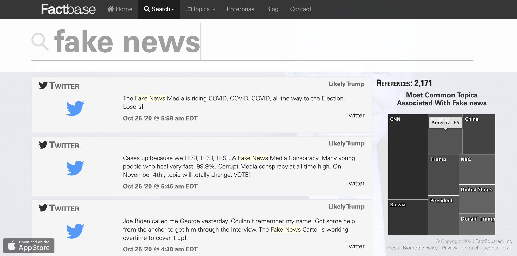Expand the Topics dropdown
This screenshot has width=517, height=256.
[x=200, y=9]
